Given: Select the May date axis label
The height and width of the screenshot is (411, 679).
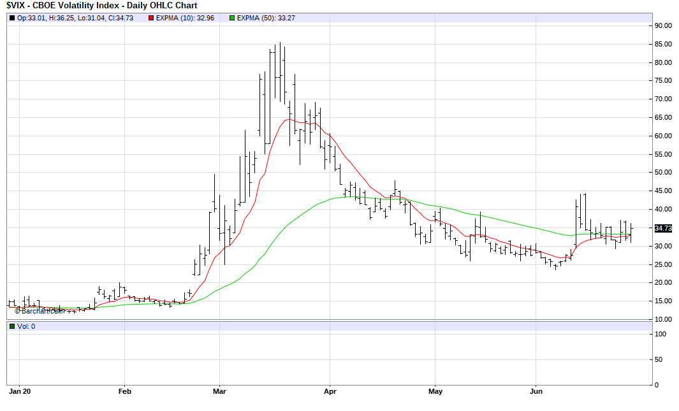Looking at the screenshot, I should click(x=435, y=391).
